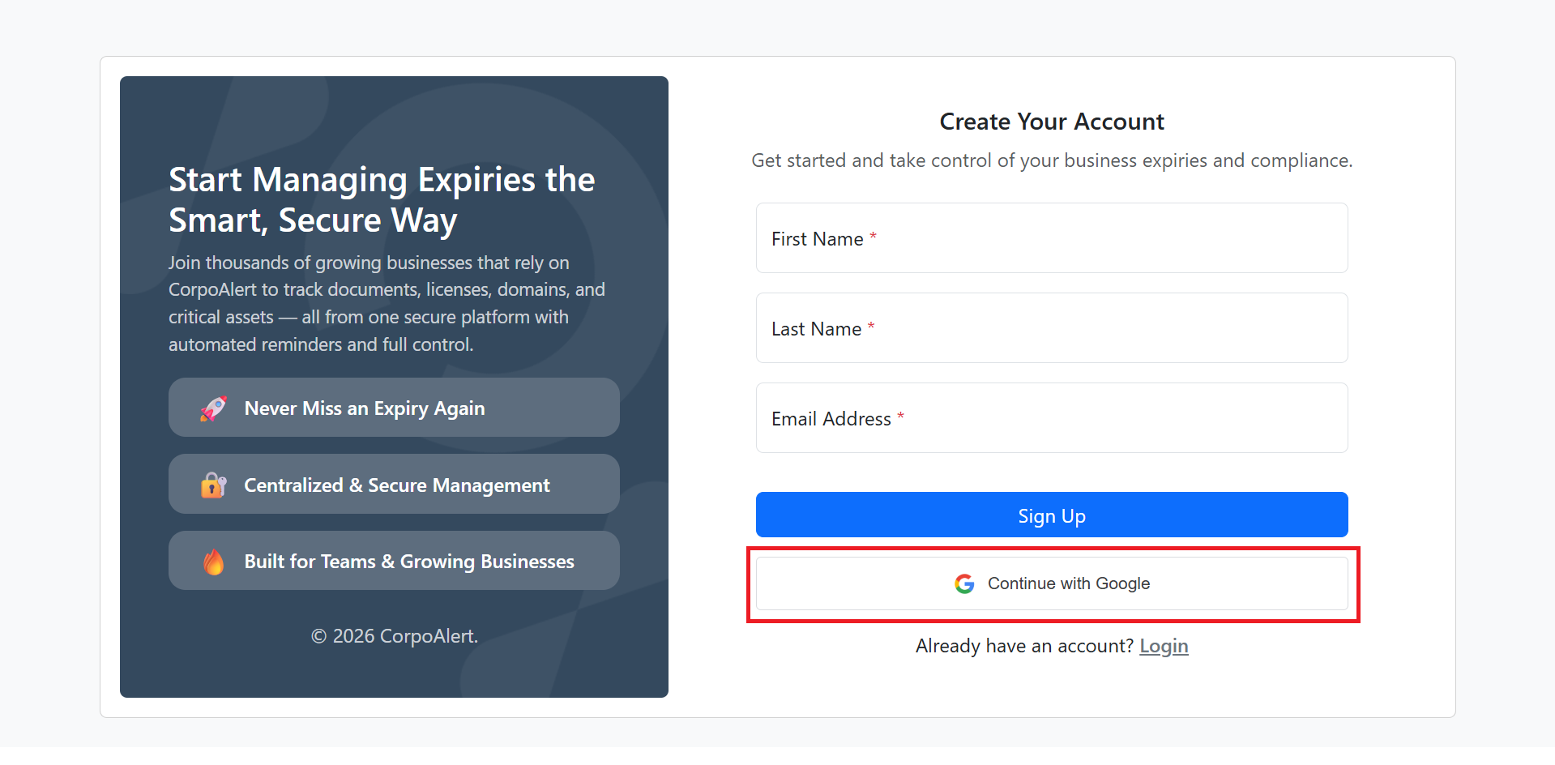This screenshot has width=1555, height=765.
Task: Click the red asterisk next to First Name
Action: [x=873, y=237]
